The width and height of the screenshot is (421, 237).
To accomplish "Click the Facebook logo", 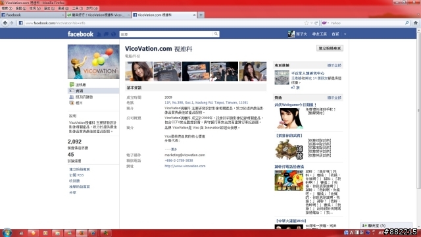I will (x=80, y=34).
